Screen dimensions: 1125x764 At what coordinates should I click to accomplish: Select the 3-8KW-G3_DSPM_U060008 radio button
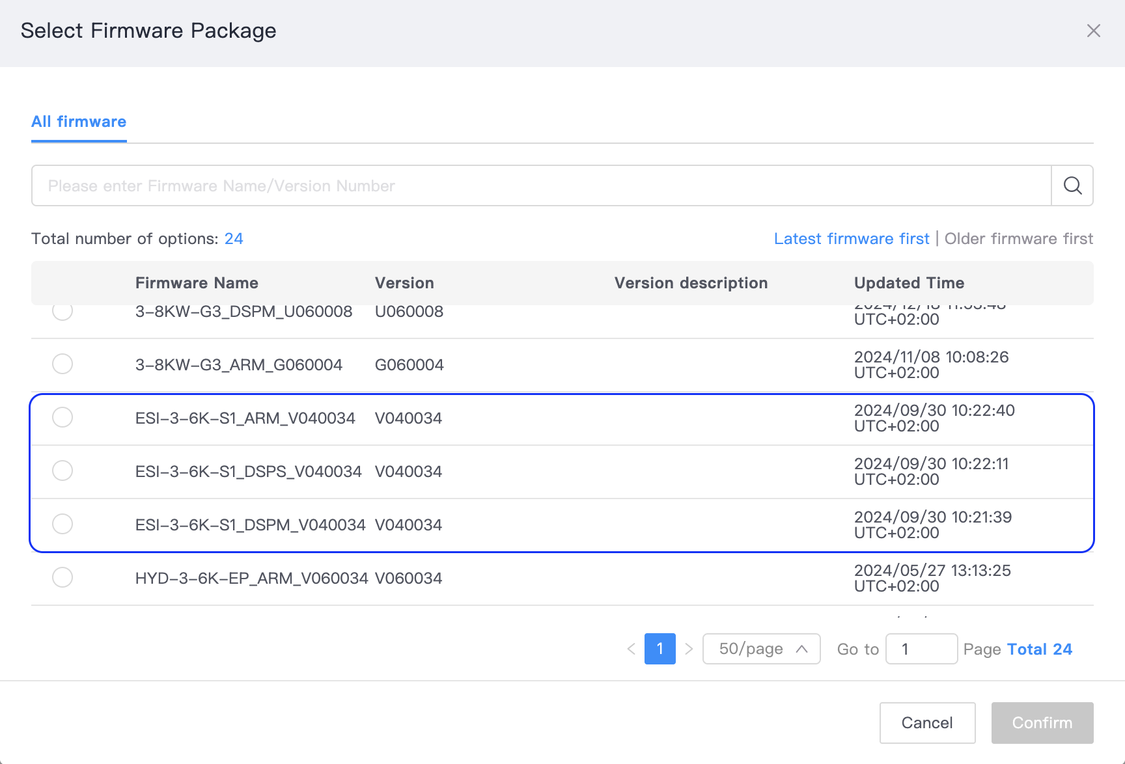coord(62,312)
